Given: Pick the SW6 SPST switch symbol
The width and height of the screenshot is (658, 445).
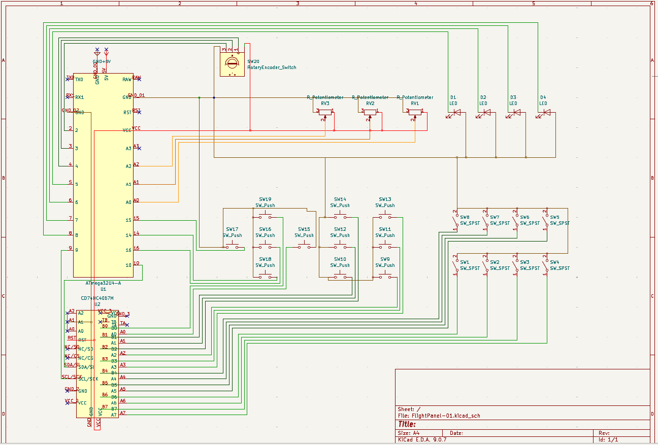Looking at the screenshot, I should click(515, 221).
